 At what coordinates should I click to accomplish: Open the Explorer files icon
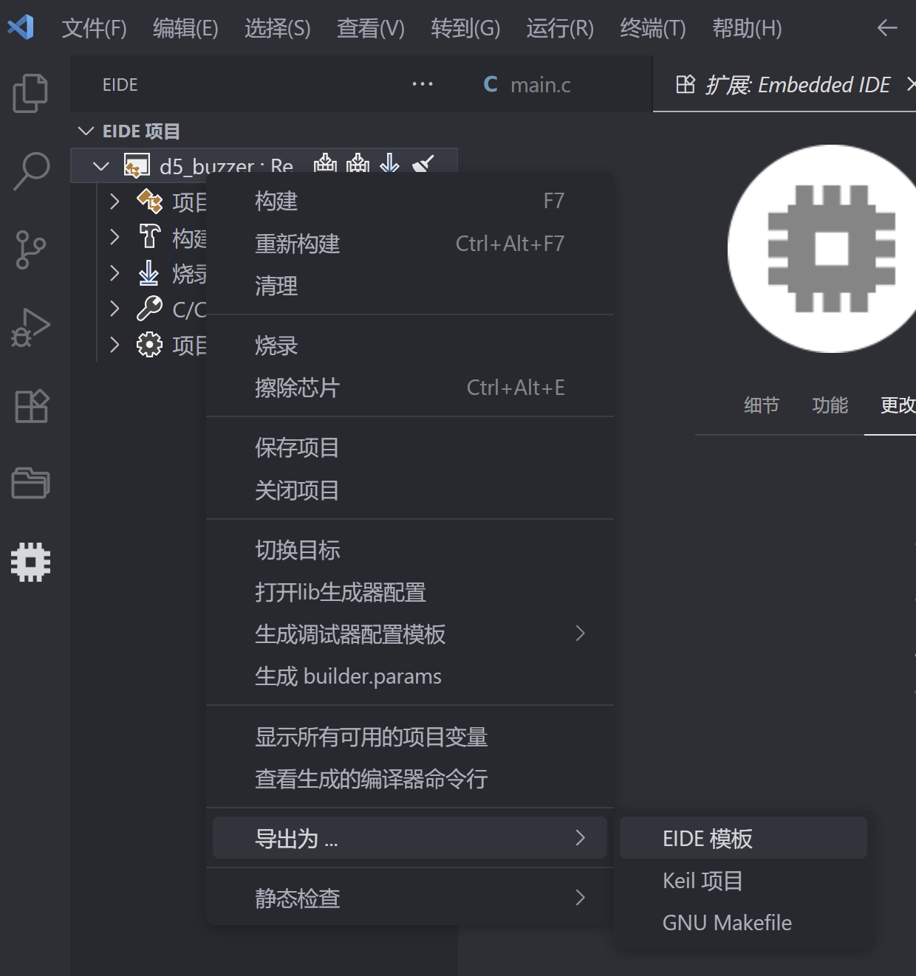[x=30, y=92]
